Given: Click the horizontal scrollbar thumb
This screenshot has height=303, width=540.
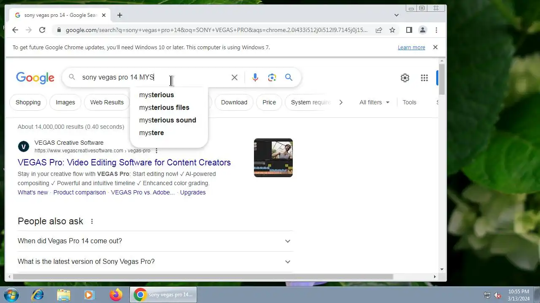Looking at the screenshot, I should pos(203,276).
